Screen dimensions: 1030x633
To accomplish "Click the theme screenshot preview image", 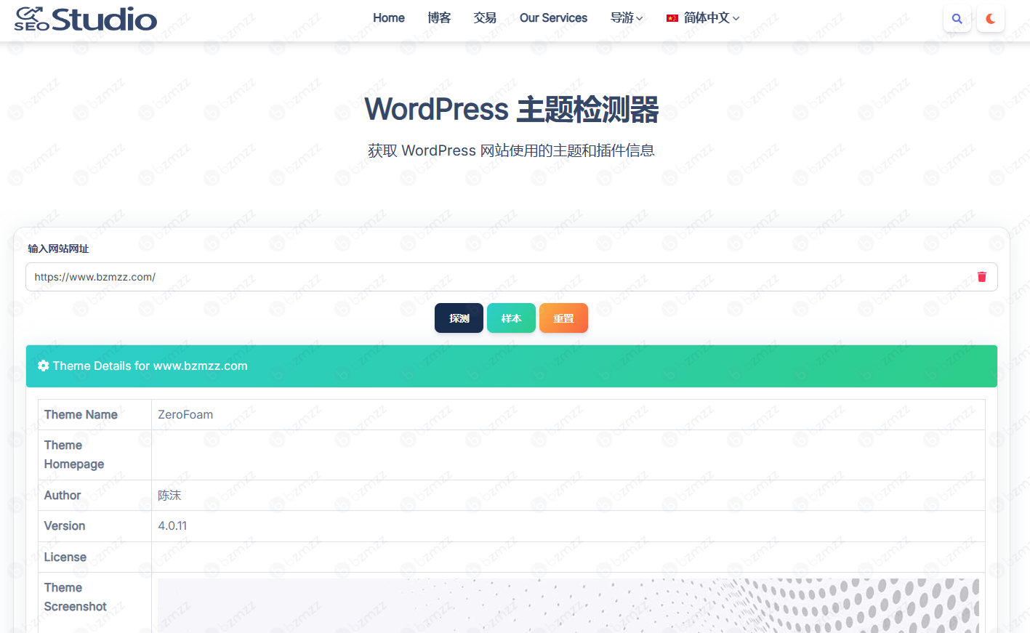I will [x=568, y=605].
